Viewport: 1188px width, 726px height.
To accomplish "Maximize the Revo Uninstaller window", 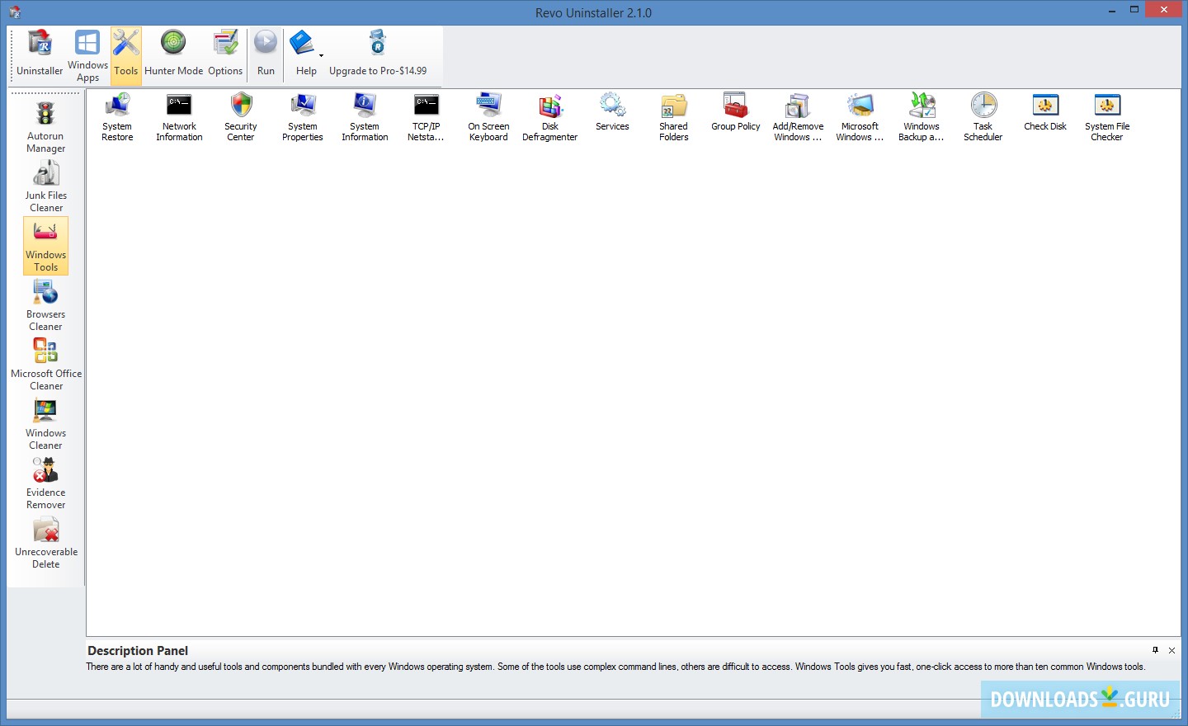I will click(1134, 10).
